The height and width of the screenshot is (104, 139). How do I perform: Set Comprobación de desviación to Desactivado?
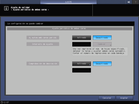[x=102, y=64]
